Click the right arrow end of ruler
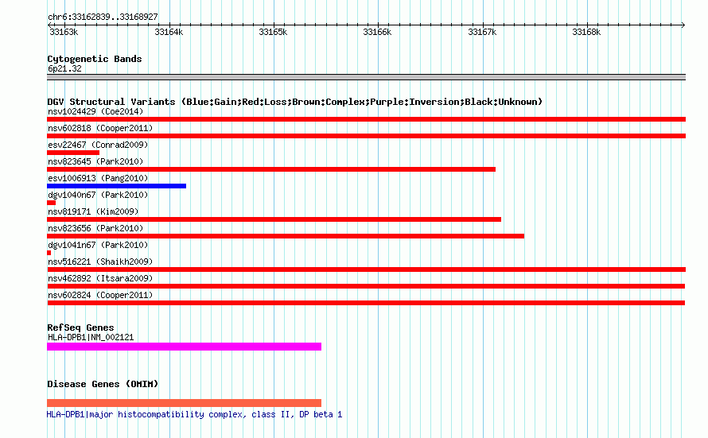Viewport: 708px width, 438px height. point(683,25)
